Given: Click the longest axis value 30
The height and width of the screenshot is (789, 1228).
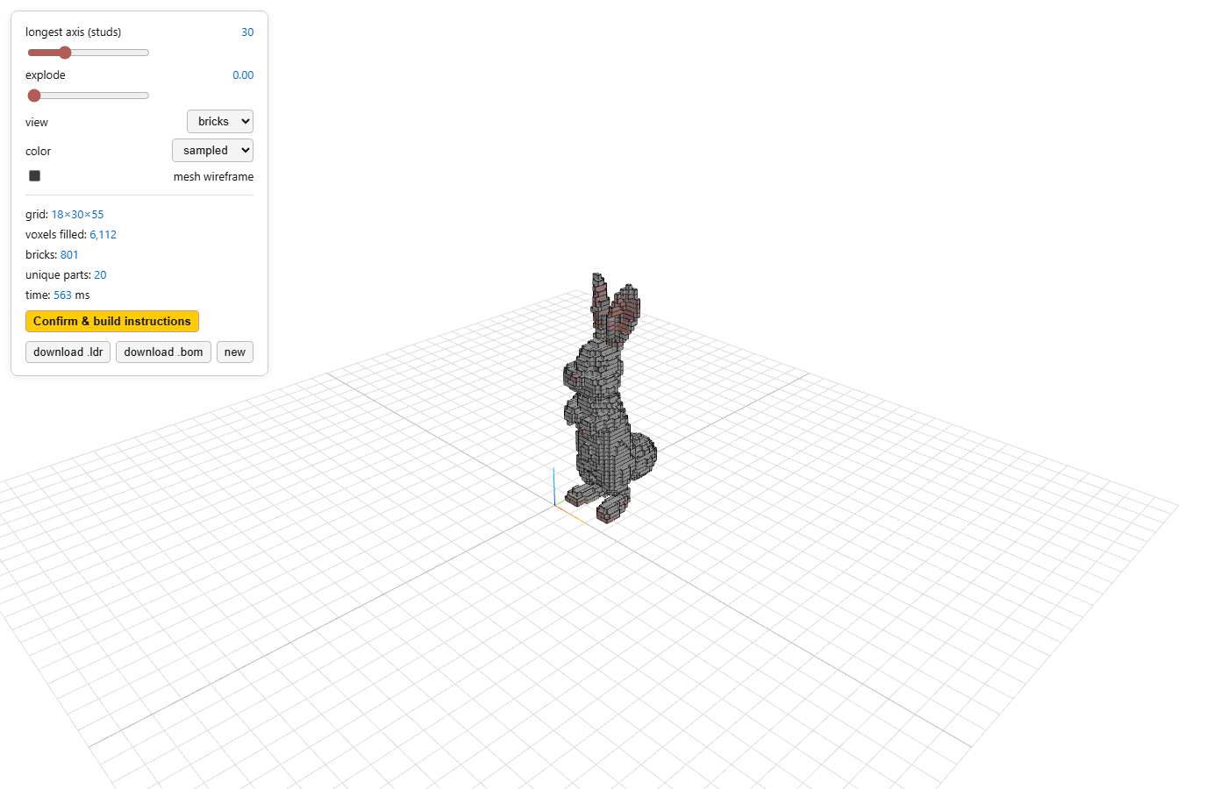Looking at the screenshot, I should (x=247, y=32).
